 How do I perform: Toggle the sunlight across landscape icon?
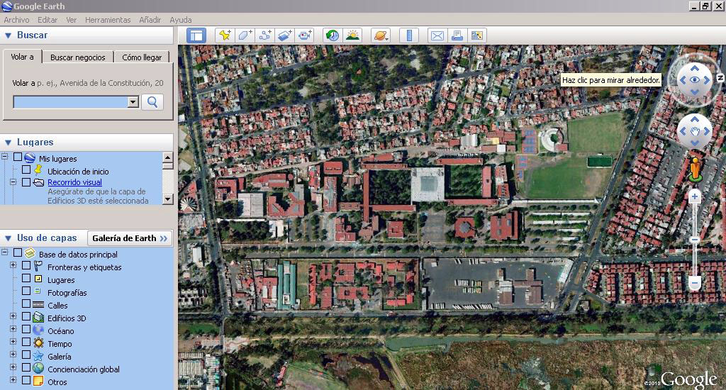tap(352, 35)
